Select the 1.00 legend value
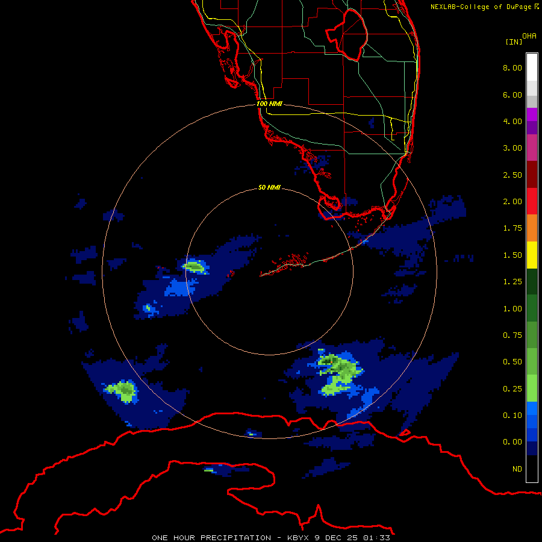The image size is (542, 542). tap(512, 309)
